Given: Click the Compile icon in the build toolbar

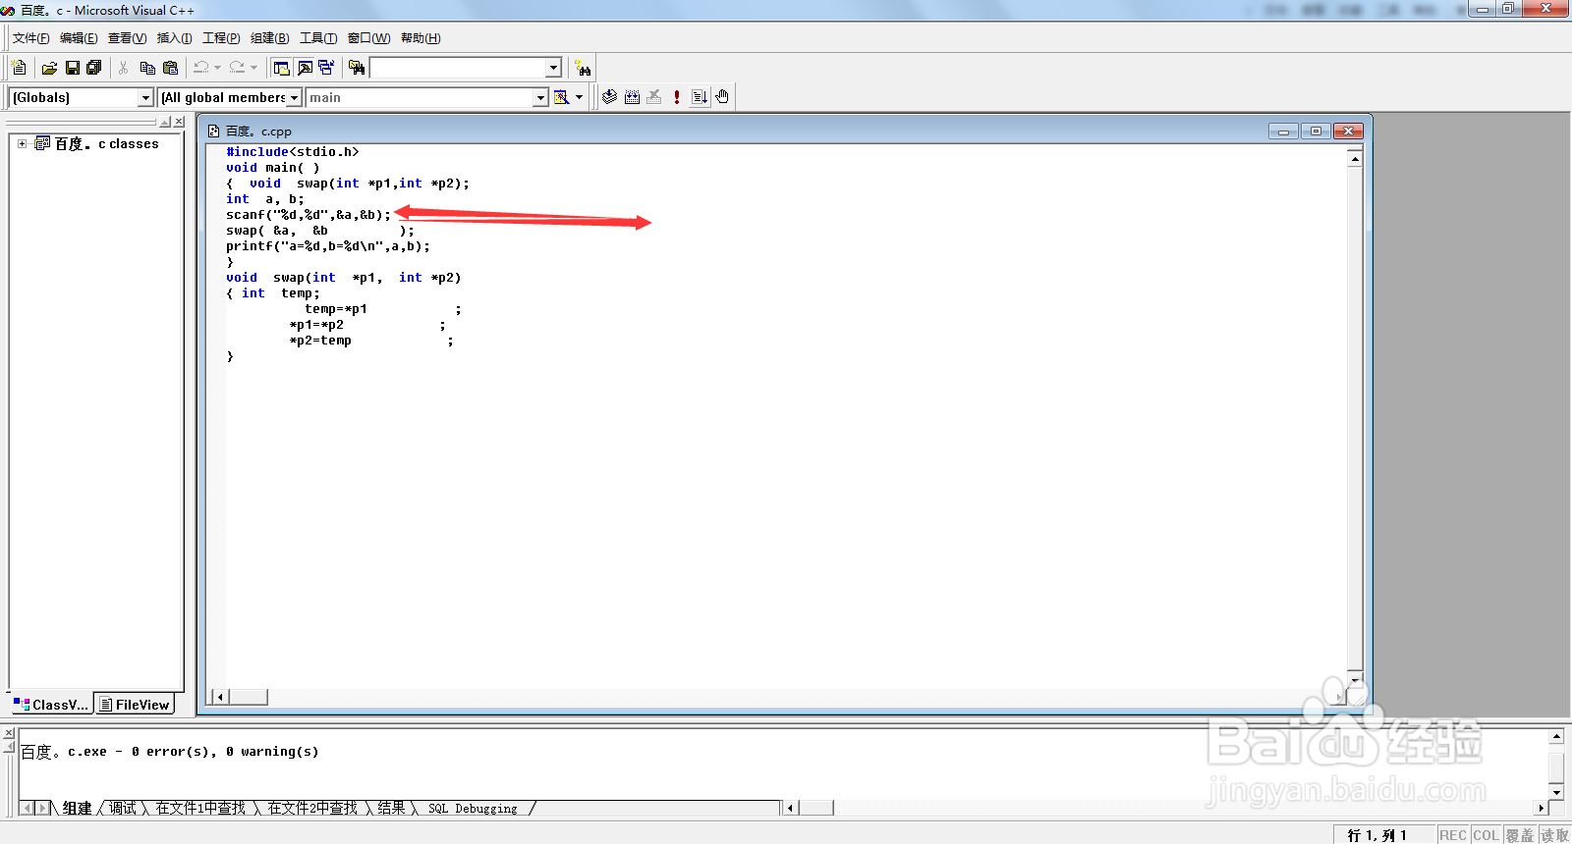Looking at the screenshot, I should (609, 97).
